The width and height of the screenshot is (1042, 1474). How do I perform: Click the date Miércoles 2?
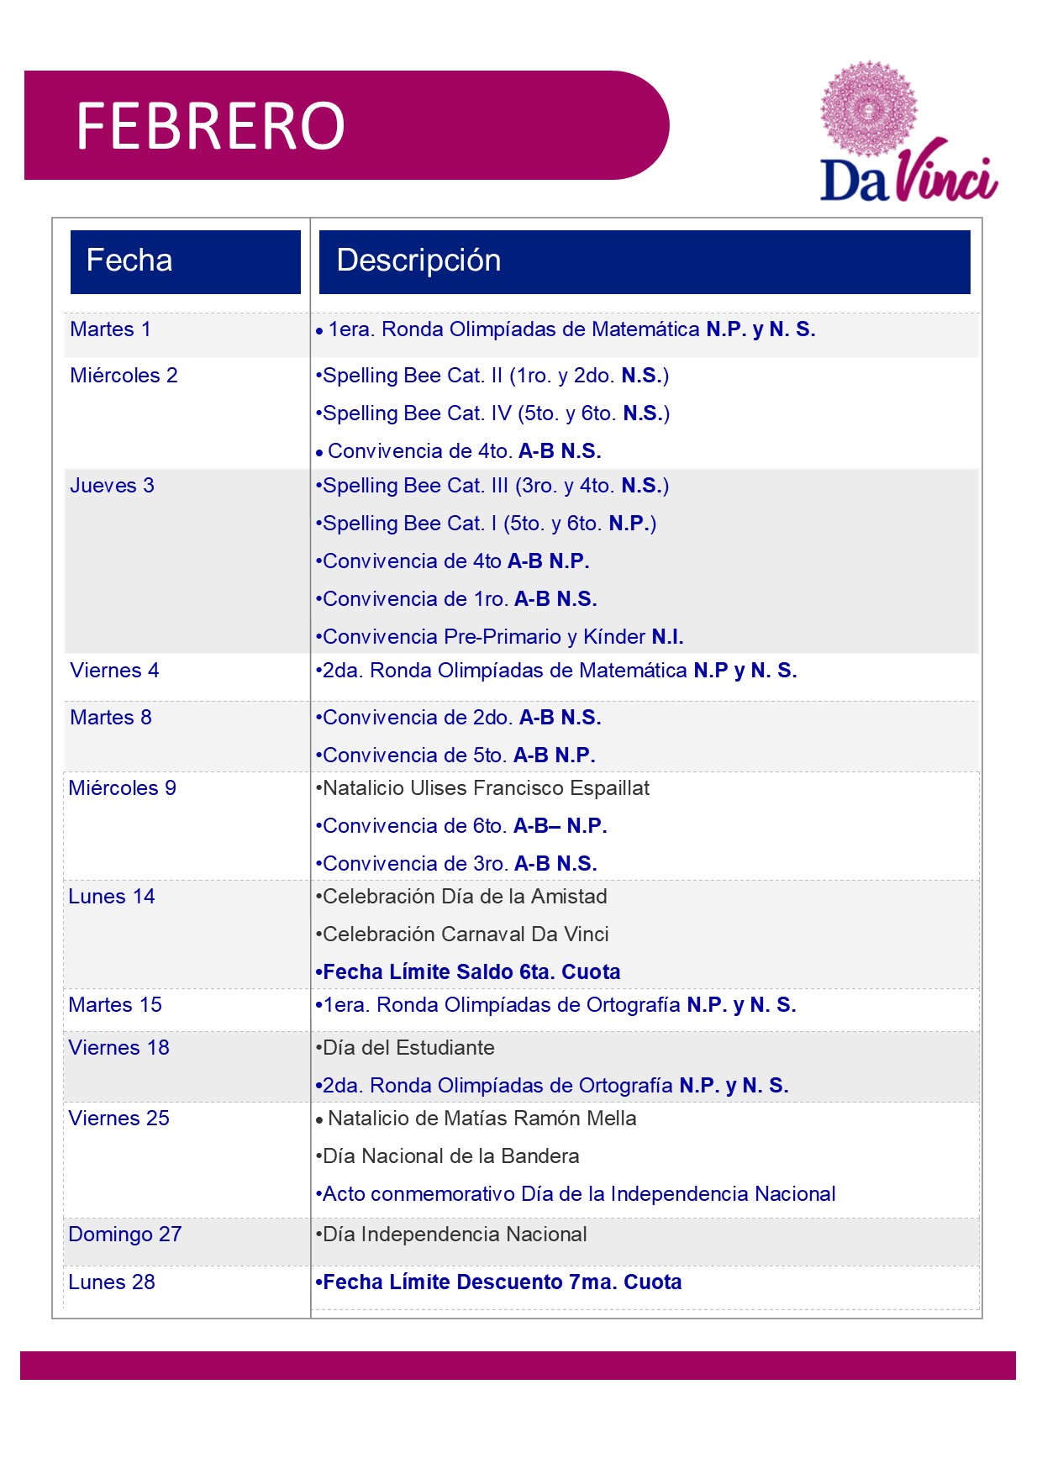(x=124, y=376)
